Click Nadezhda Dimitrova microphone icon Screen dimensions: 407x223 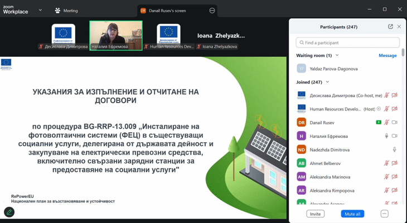coord(395,149)
